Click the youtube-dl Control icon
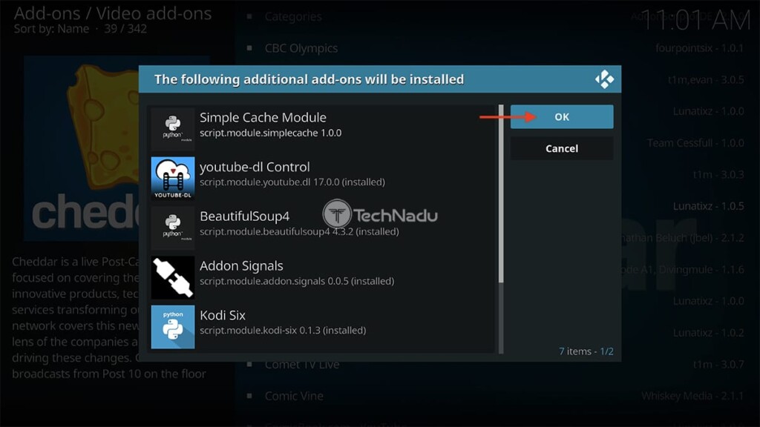Viewport: 760px width, 427px height. [x=172, y=178]
